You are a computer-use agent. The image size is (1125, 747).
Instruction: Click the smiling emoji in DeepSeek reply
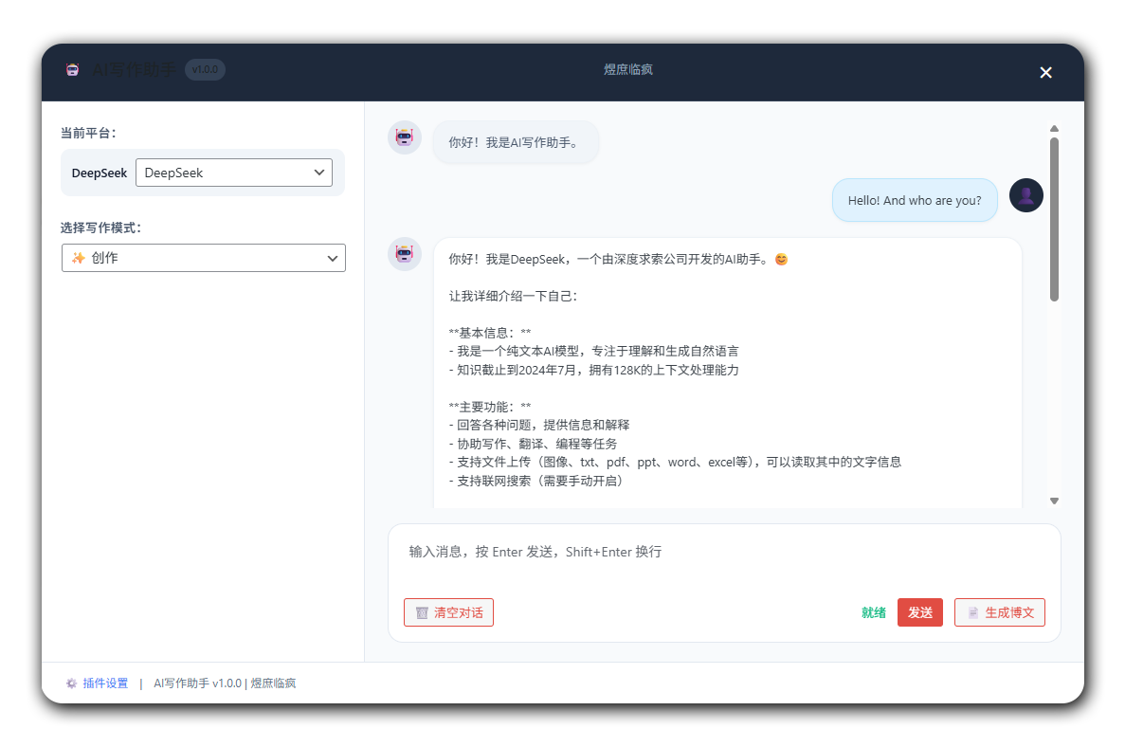[x=781, y=259]
